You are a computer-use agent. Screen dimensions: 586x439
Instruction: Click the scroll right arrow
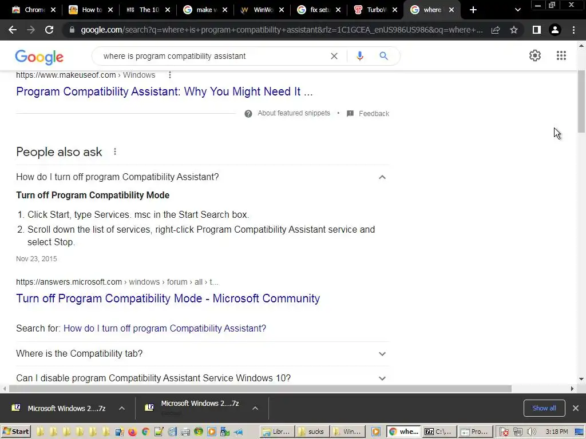[572, 389]
